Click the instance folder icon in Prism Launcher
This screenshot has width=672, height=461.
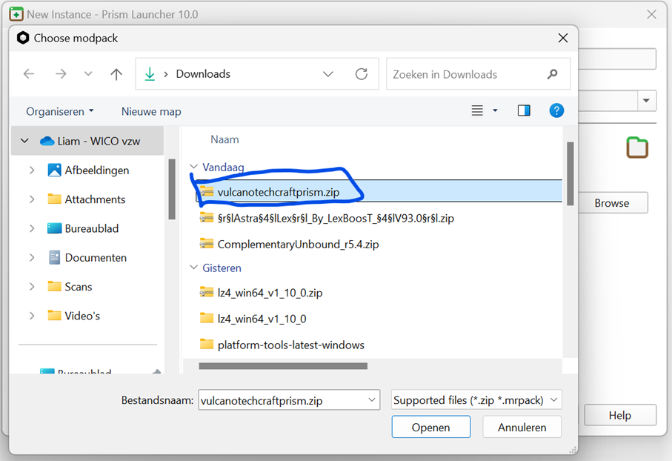636,147
